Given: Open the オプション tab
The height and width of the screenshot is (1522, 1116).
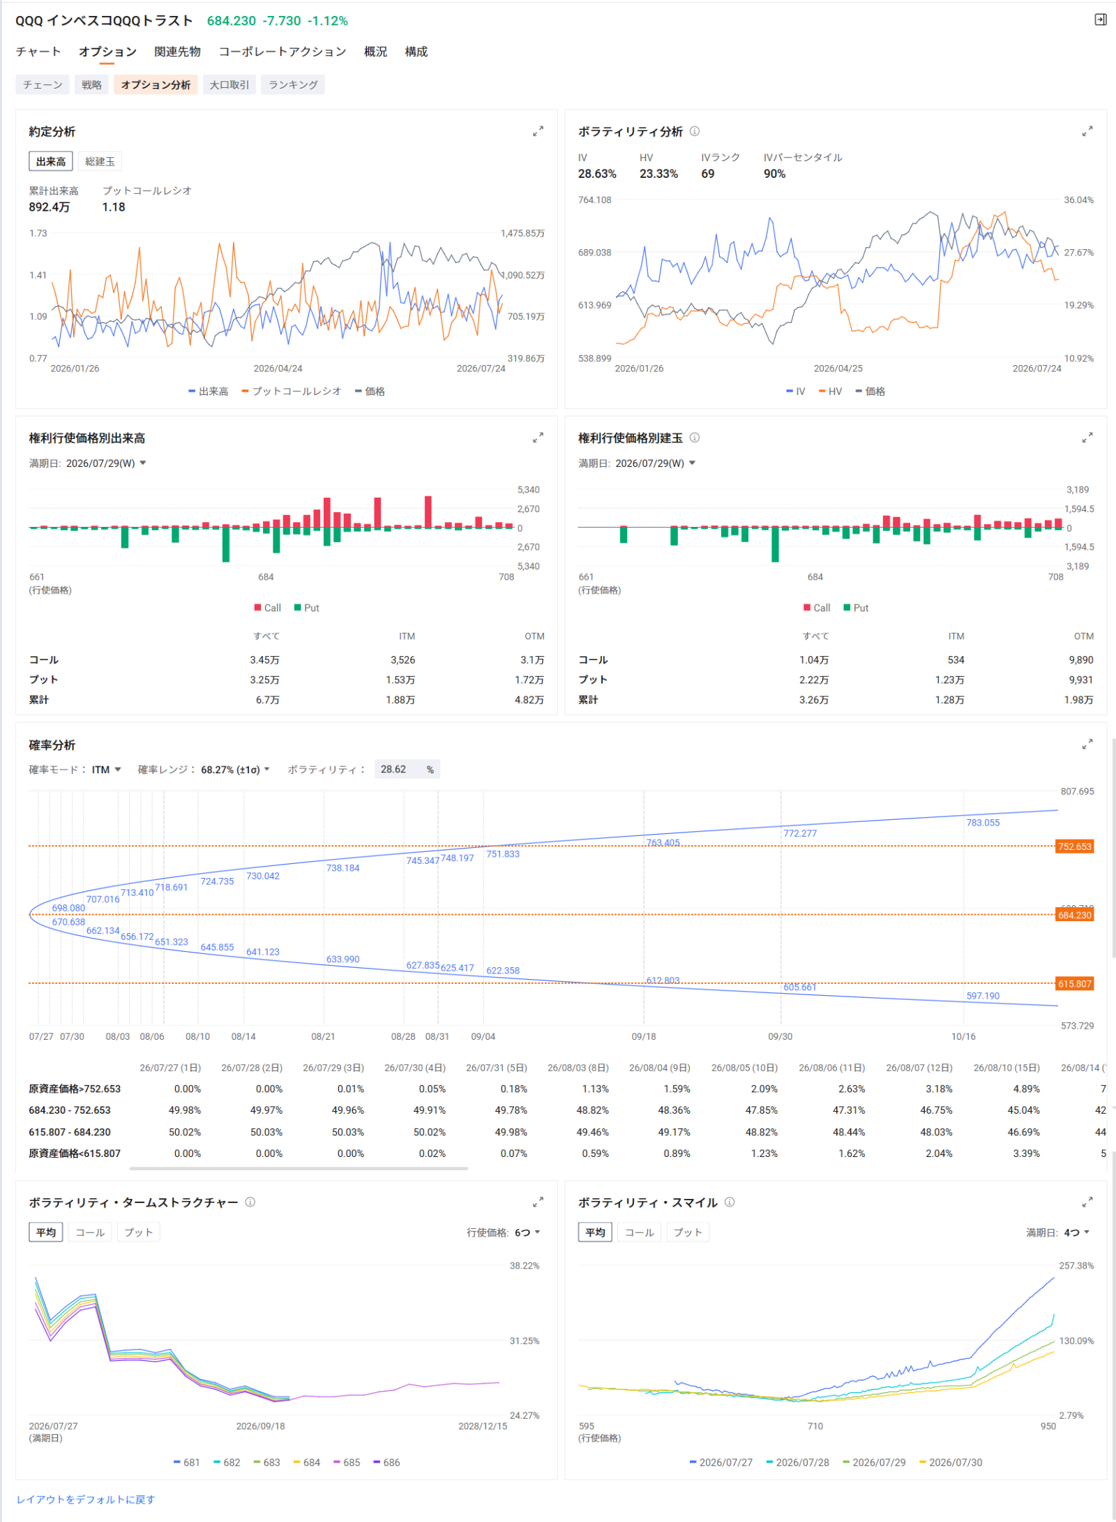Looking at the screenshot, I should click(x=107, y=52).
